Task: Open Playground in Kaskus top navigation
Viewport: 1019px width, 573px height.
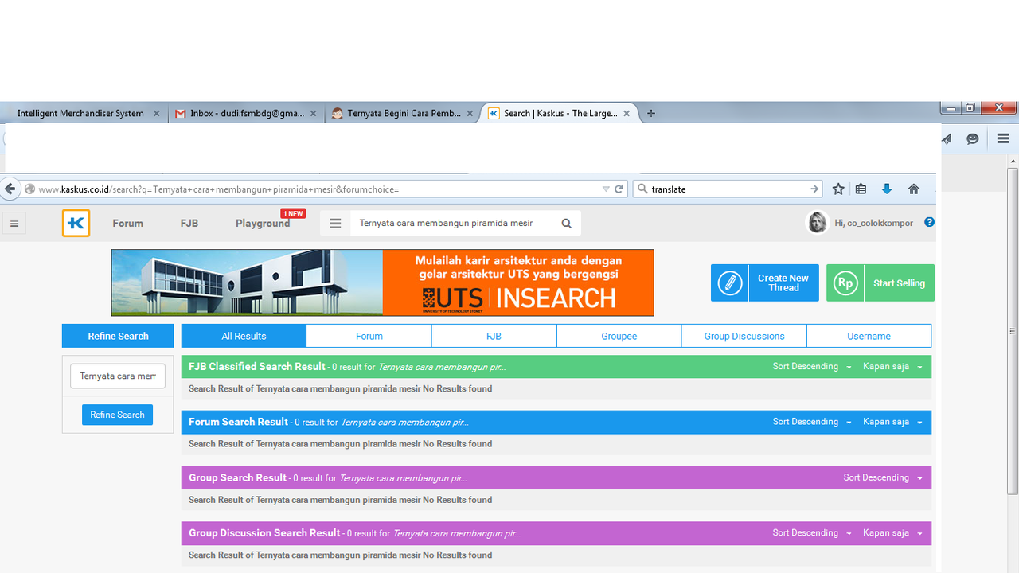Action: 263,224
